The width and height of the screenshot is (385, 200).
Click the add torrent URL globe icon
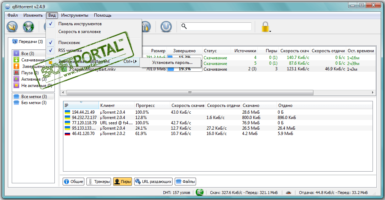[x=28, y=27]
